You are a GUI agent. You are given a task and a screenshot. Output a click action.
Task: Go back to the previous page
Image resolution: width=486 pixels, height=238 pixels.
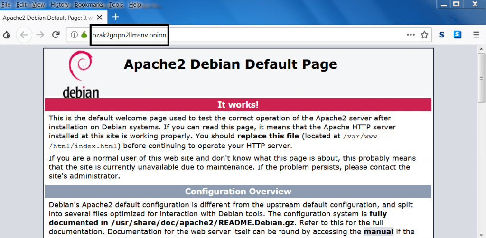[x=24, y=35]
